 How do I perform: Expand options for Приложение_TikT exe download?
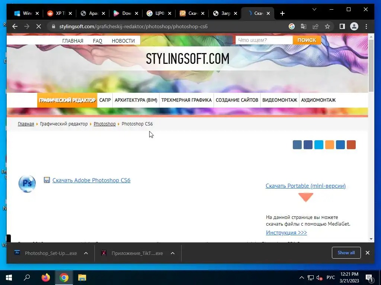click(x=173, y=253)
